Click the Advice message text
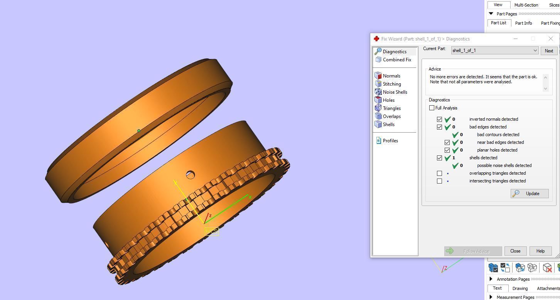The width and height of the screenshot is (560, 300). click(484, 79)
